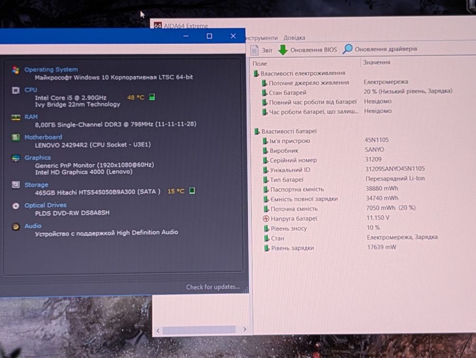The height and width of the screenshot is (358, 476).
Task: Click the horizontal scrollbar thumb in AIDA64
Action: coord(199,330)
